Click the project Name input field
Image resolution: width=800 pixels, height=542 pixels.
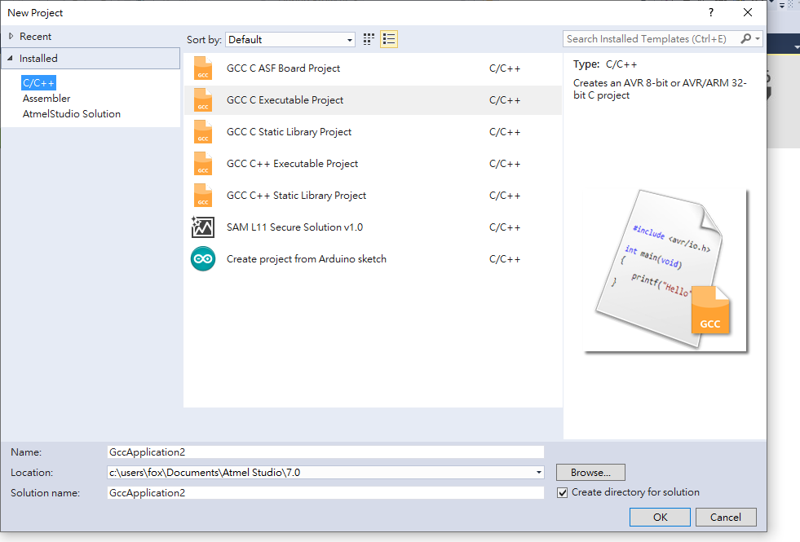click(x=325, y=452)
